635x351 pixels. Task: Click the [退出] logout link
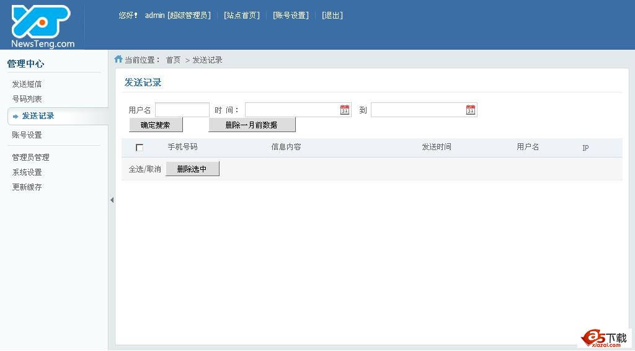332,16
